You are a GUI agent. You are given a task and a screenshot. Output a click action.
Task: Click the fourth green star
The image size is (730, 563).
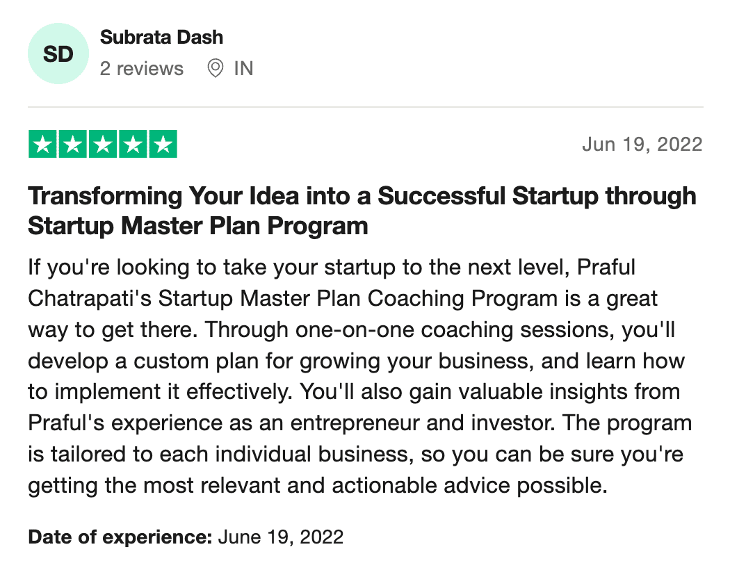[x=133, y=145]
